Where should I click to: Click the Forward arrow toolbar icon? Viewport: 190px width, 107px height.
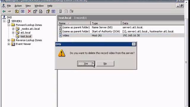tap(9, 12)
